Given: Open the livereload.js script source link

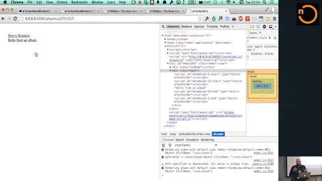Looking at the screenshot, I should coord(206,58).
